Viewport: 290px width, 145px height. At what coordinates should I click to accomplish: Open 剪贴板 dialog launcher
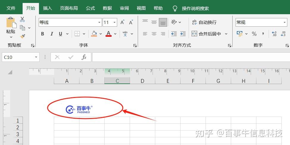pyautogui.click(x=33, y=46)
